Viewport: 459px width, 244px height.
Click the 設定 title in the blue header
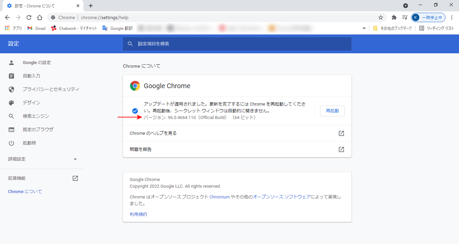point(14,44)
